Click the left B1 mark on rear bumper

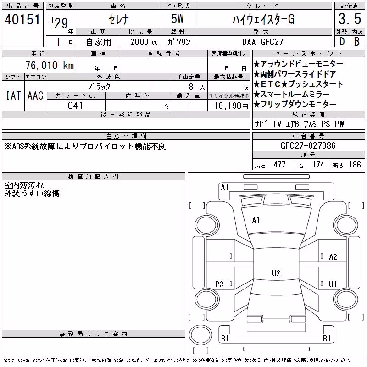pyautogui.click(x=225, y=339)
